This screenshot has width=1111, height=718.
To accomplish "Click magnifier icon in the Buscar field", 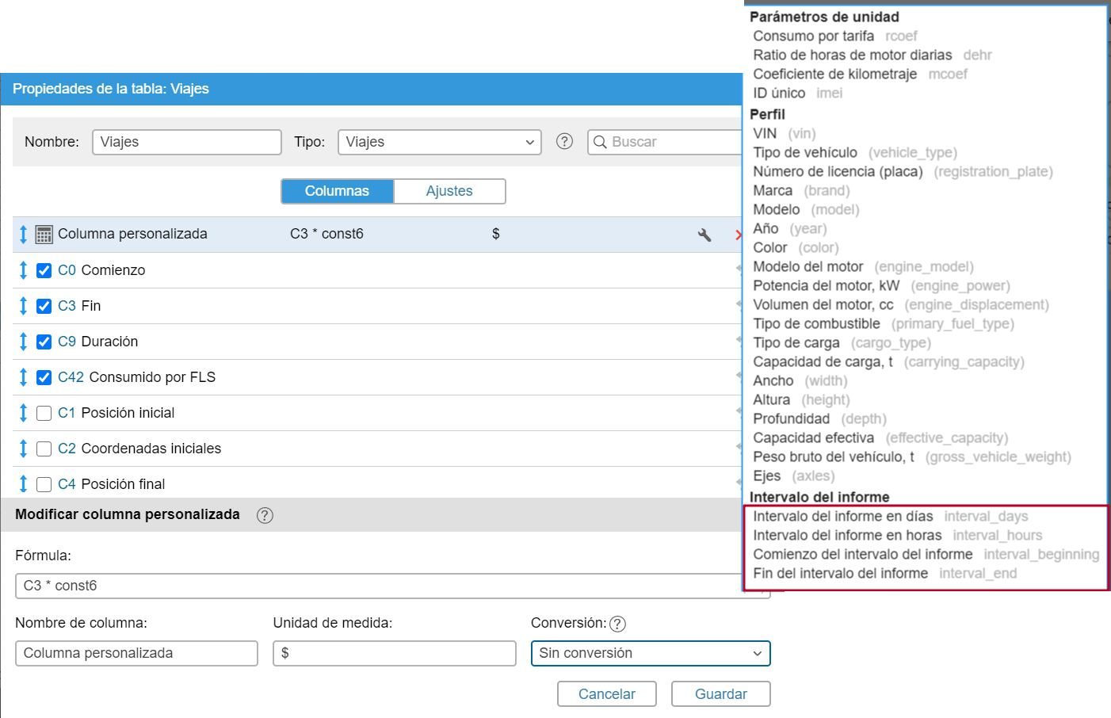I will [x=601, y=142].
